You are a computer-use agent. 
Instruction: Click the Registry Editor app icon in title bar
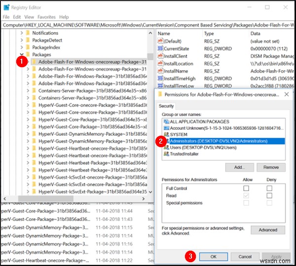tap(6, 7)
